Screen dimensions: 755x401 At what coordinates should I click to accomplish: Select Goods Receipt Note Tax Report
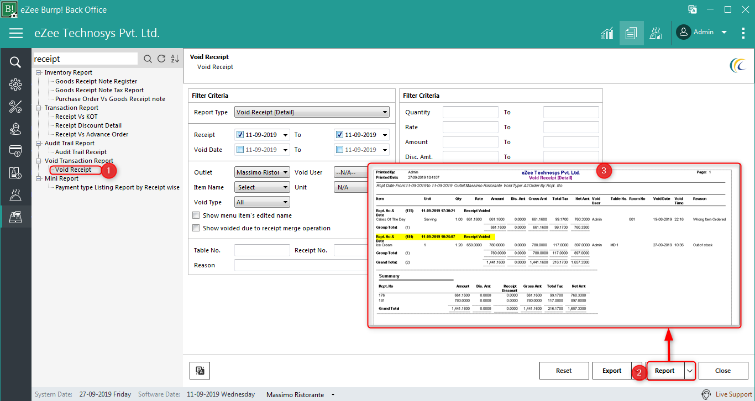99,90
